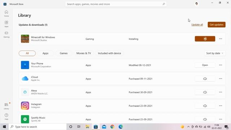Click 'Minecraft for Windows' title text
This screenshot has width=231, height=130.
pos(43,37)
